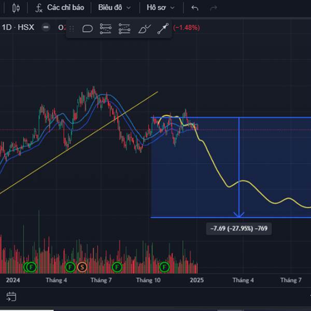Click the -7.69 (-27.95%) measurement label
311x311 pixels.
pos(239,229)
